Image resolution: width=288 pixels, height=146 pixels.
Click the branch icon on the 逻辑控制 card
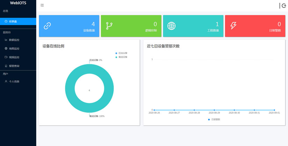pos(109,26)
